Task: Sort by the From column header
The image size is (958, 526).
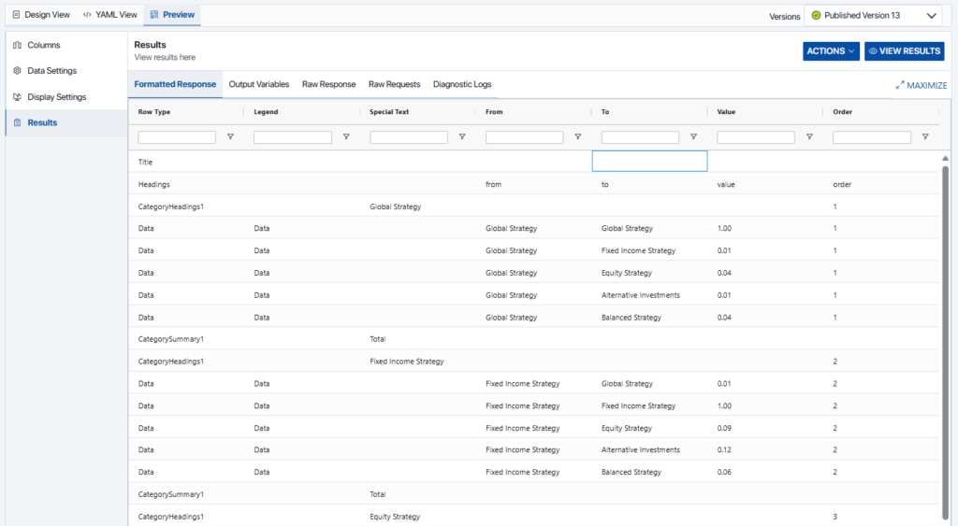Action: pyautogui.click(x=494, y=112)
